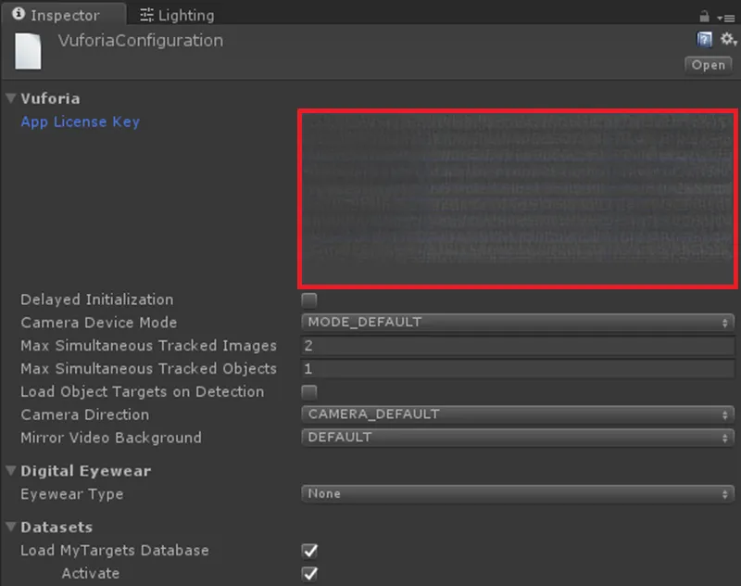Open Mirror Video Background dropdown
Screen dimensions: 741x586
pyautogui.click(x=518, y=438)
